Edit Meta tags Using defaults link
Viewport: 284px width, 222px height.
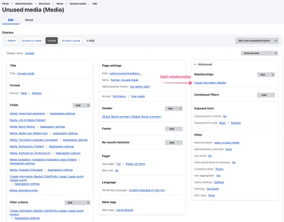coord(125,210)
